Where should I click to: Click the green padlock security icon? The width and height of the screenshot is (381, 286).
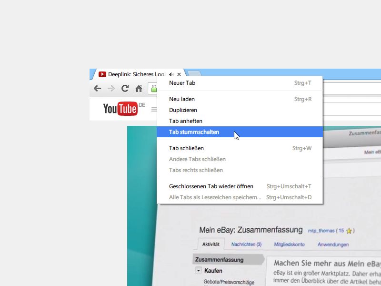pyautogui.click(x=154, y=88)
